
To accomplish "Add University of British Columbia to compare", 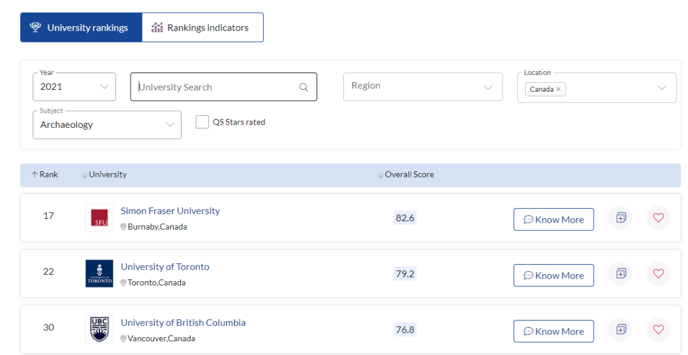I will (x=621, y=330).
